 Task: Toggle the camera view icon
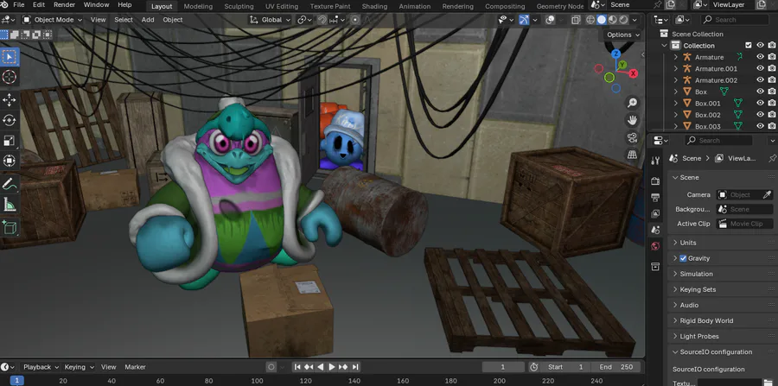pos(632,137)
